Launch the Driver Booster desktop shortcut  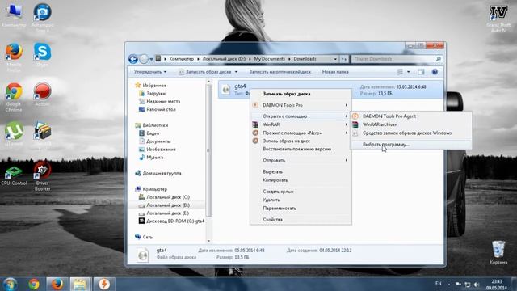[x=42, y=176]
